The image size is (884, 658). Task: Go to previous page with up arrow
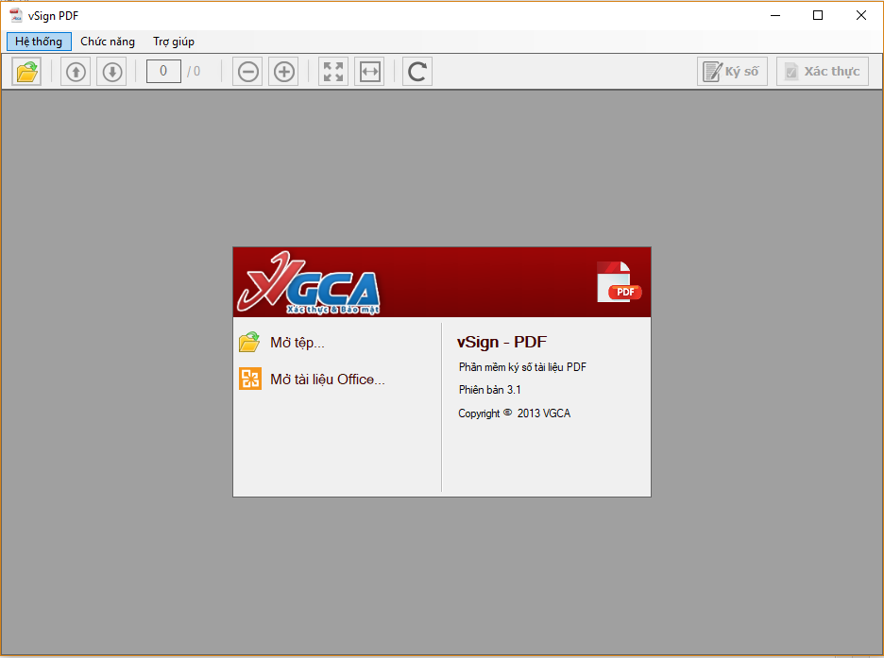pos(76,72)
